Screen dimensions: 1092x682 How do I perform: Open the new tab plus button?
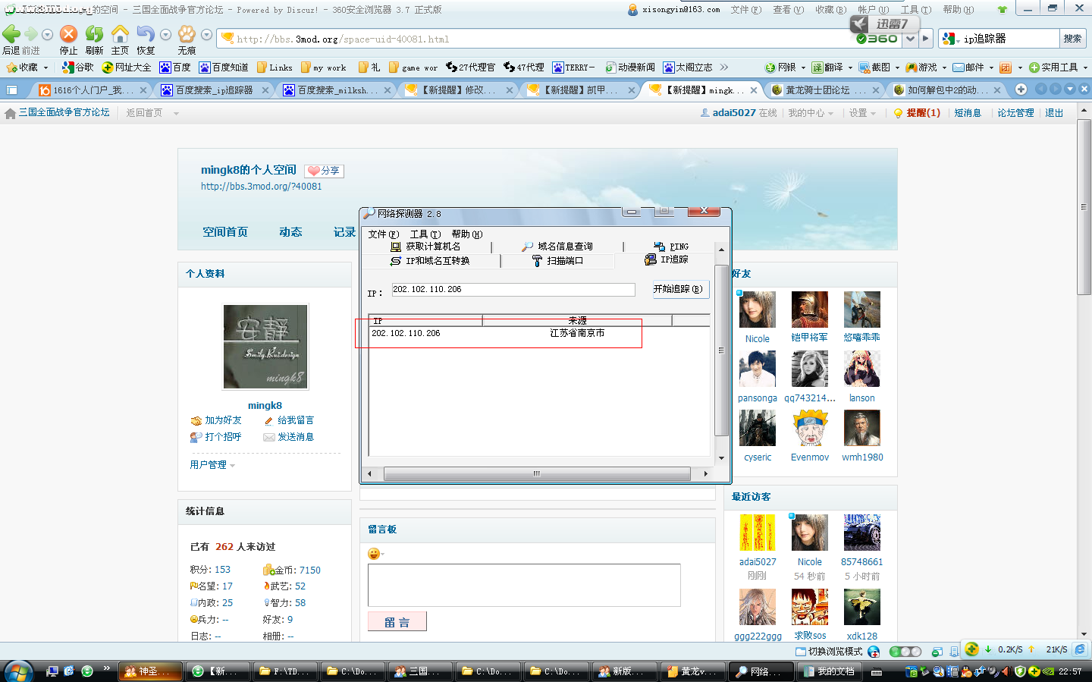point(1021,90)
